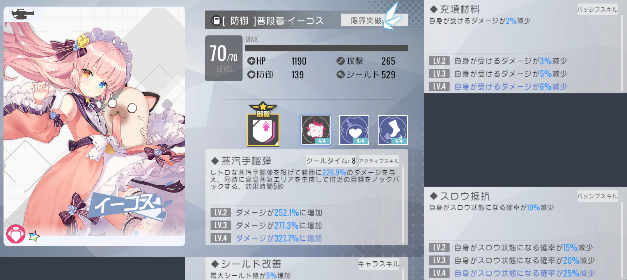The image size is (627, 280).
Task: Select LV.3 row of 充填材料
Action: pyautogui.click(x=523, y=73)
